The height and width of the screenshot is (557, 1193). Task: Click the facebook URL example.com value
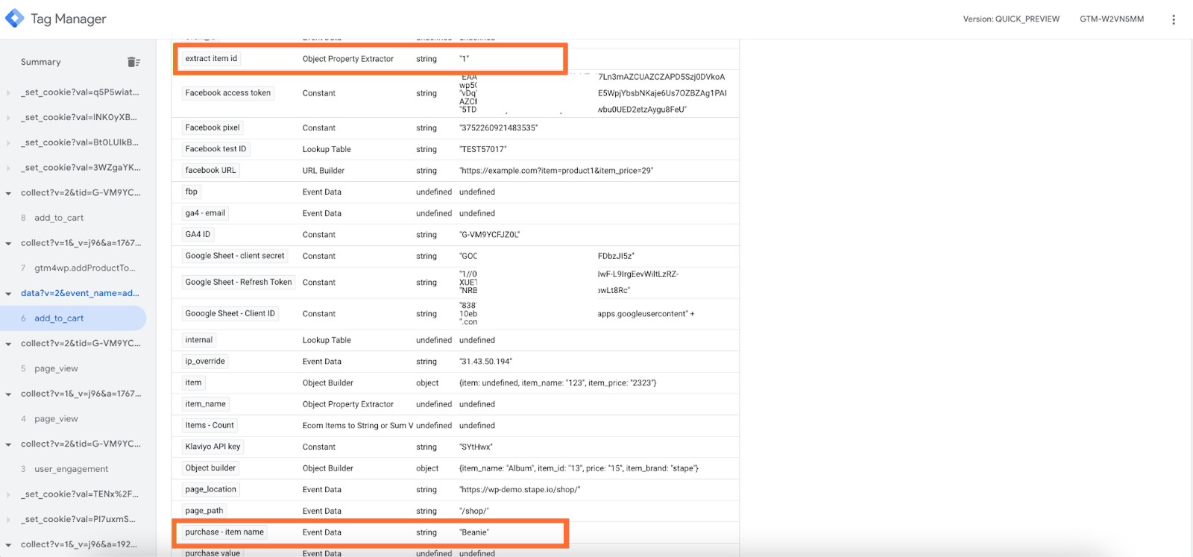point(556,171)
